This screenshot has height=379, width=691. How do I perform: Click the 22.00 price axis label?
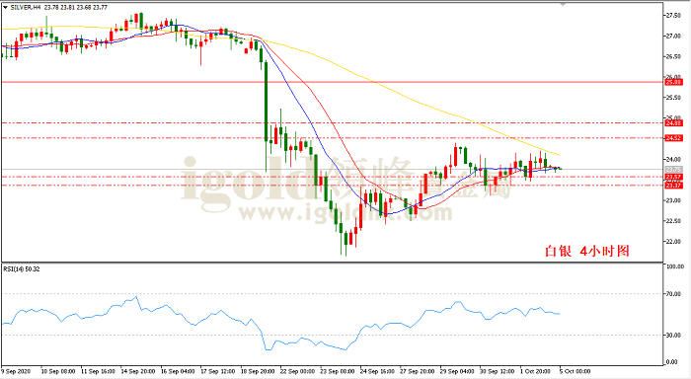[673, 242]
